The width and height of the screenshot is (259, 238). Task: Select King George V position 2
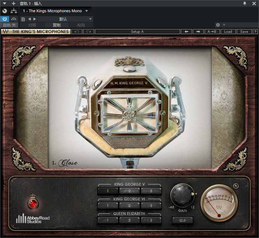coord(129,191)
